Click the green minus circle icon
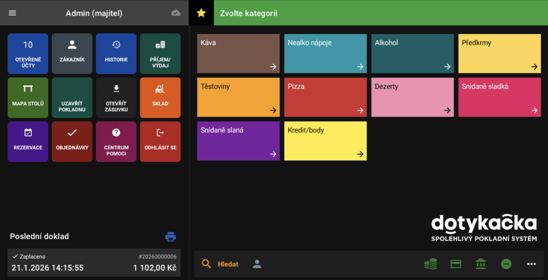Viewport: 548px width, 280px height. click(x=506, y=264)
